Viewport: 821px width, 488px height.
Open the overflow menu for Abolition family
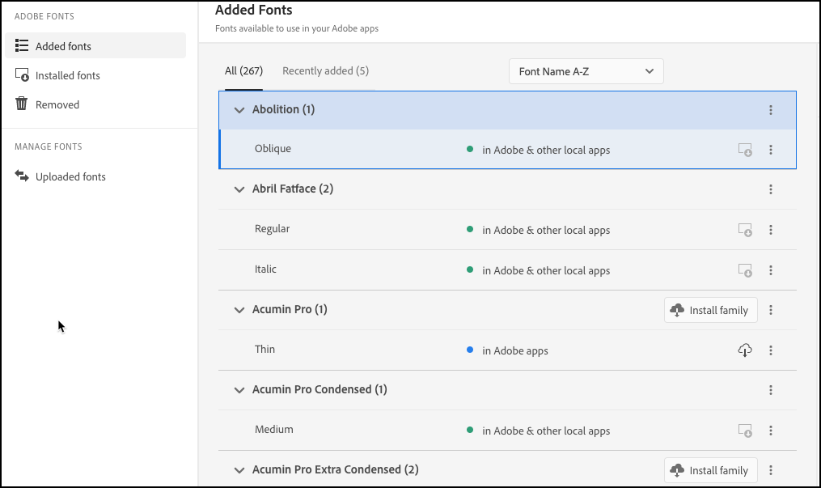click(x=771, y=109)
